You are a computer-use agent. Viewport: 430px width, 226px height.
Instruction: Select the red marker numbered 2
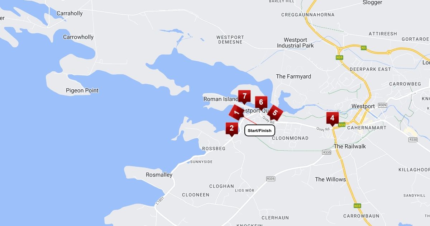tap(232, 129)
